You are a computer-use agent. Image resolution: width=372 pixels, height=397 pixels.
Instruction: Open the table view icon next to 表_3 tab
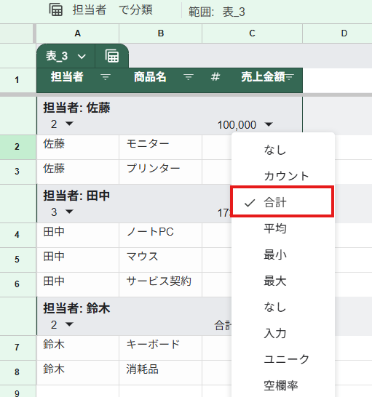(x=112, y=56)
